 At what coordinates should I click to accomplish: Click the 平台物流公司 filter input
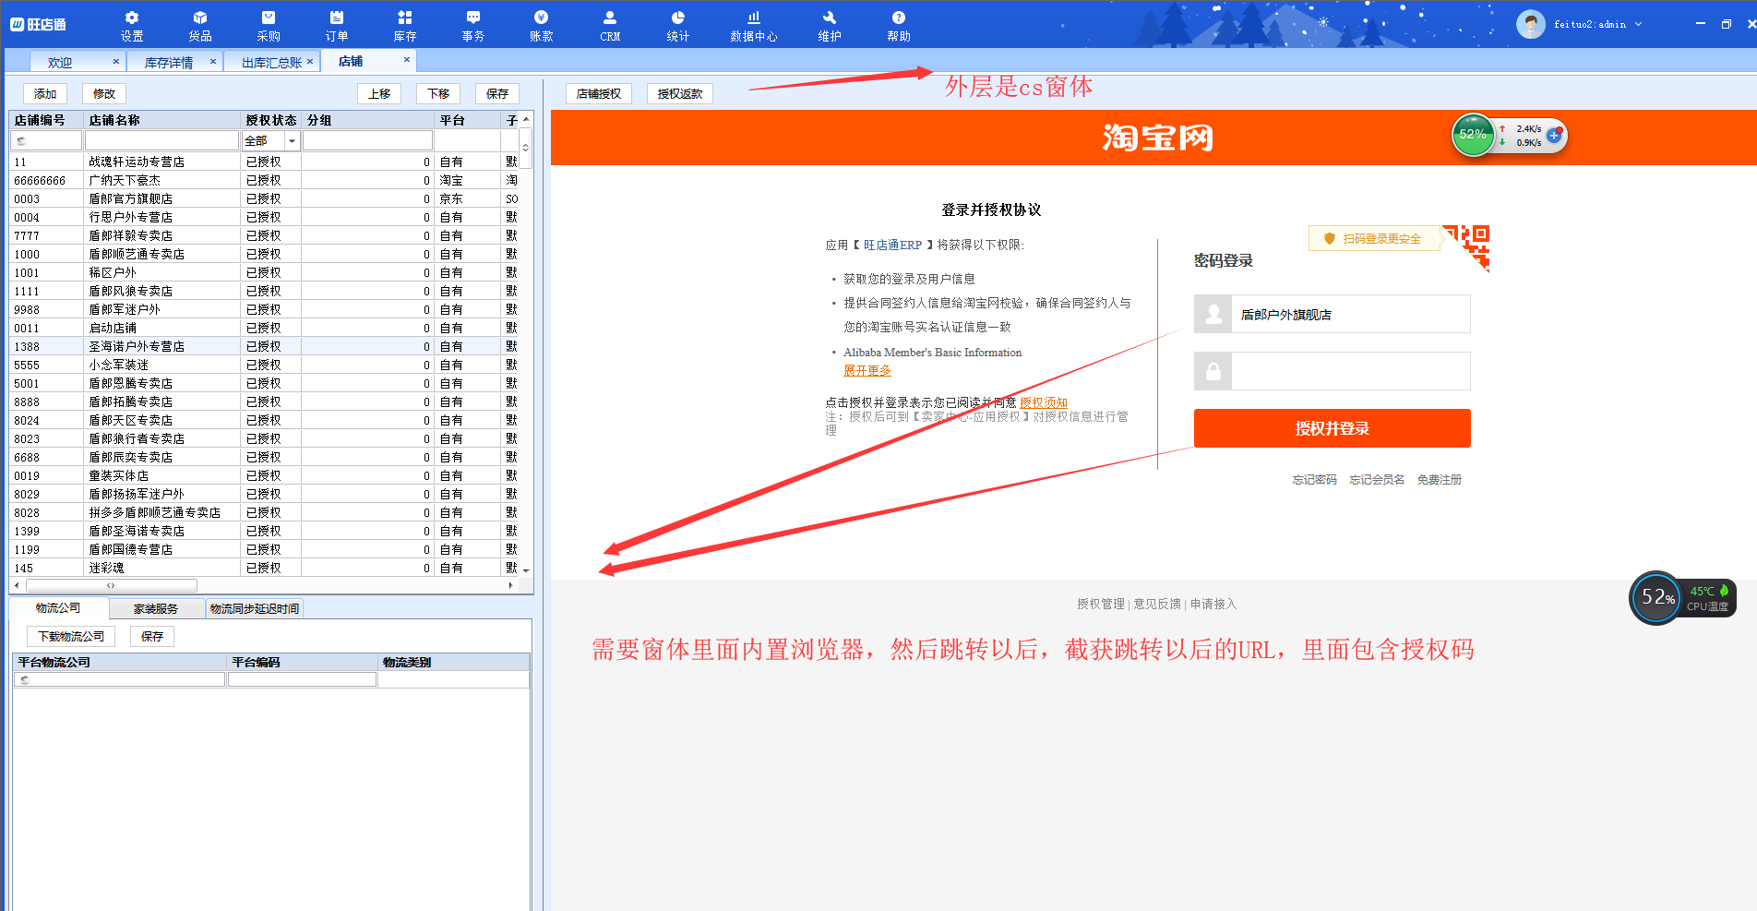(x=119, y=679)
